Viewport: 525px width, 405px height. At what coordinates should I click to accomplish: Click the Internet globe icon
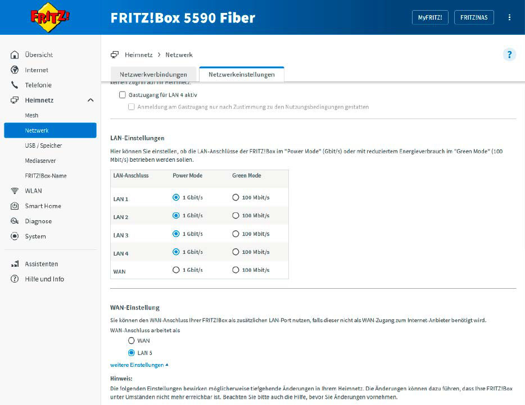(x=15, y=70)
